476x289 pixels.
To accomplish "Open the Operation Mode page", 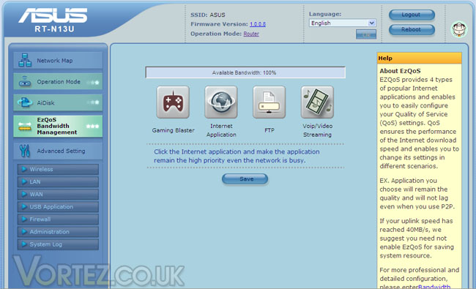I will 58,81.
